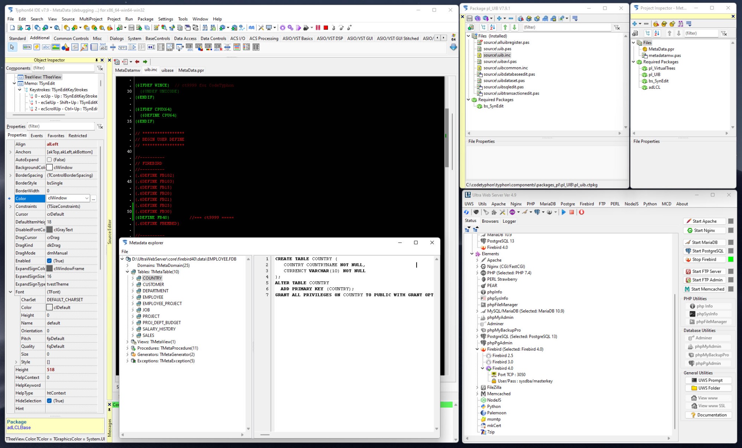Viewport: 742px width, 448px height.
Task: Click the grey status square beside Start Memcached
Action: pyautogui.click(x=731, y=289)
